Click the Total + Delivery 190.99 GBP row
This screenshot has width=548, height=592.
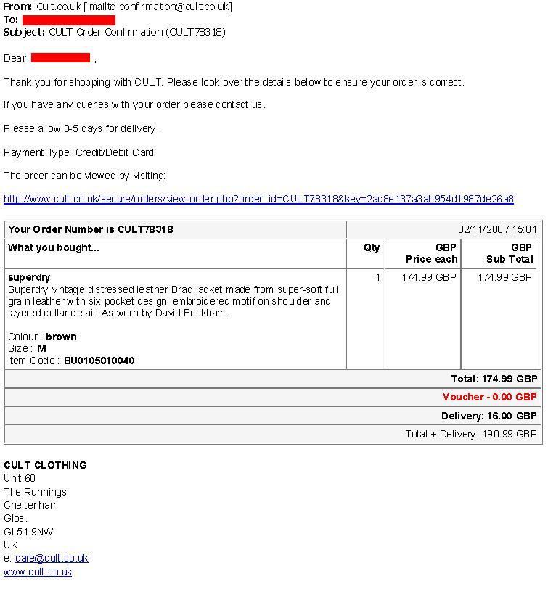point(273,434)
